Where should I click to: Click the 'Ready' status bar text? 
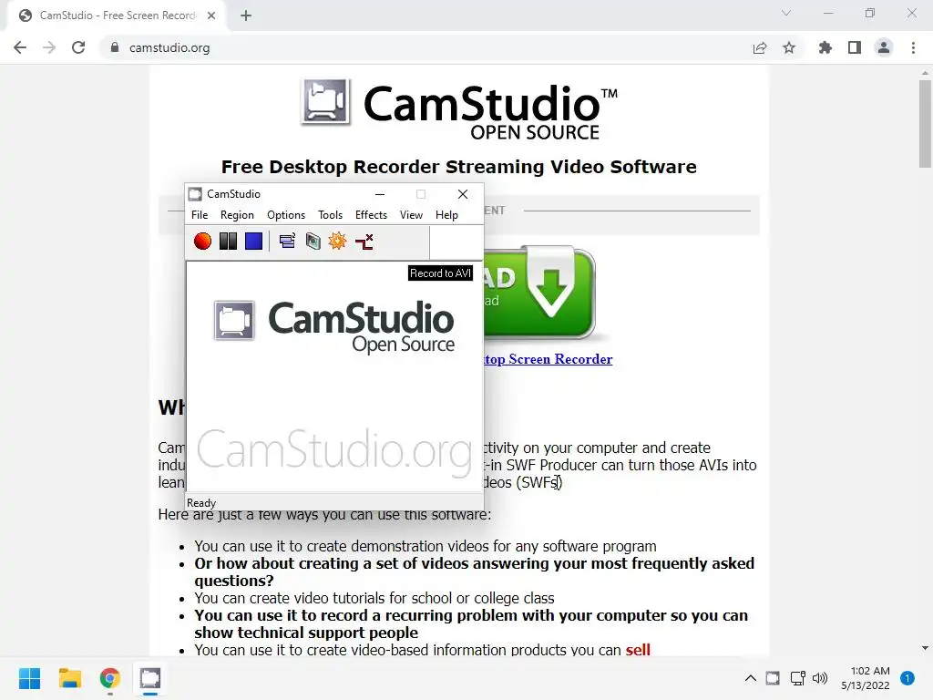(201, 503)
